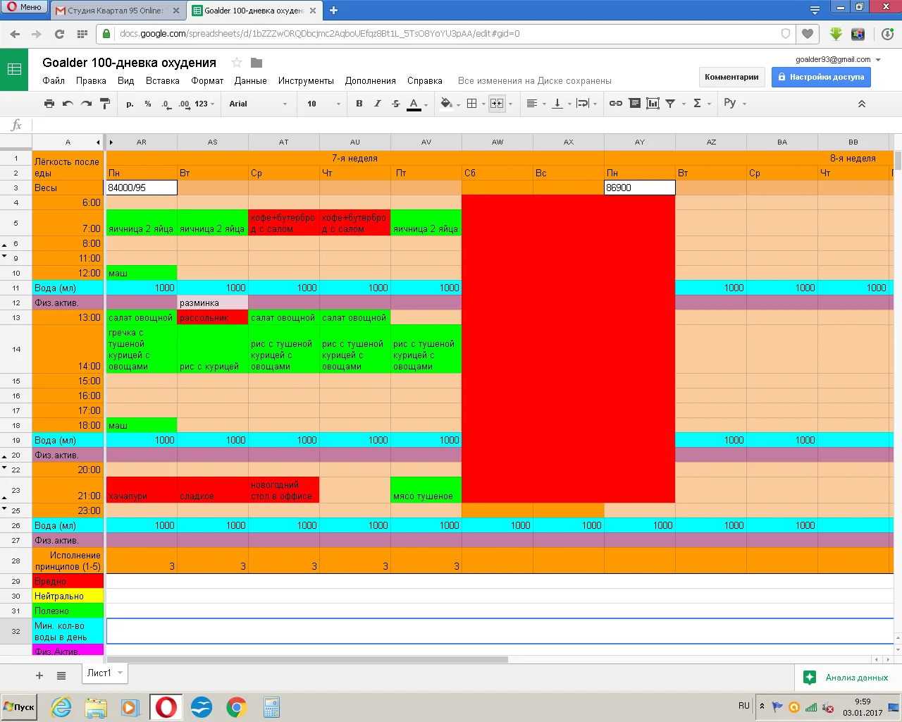Collapse the menus with the double chevron
This screenshot has width=902, height=722.
861,104
